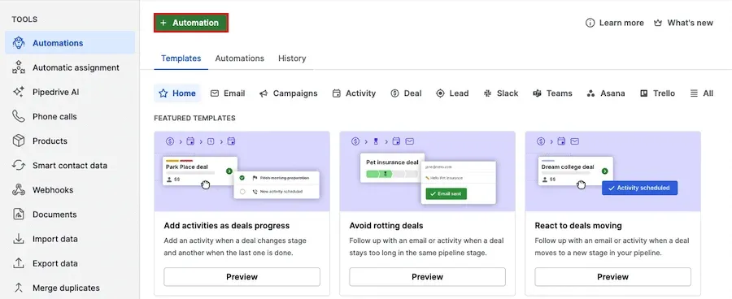The width and height of the screenshot is (732, 299).
Task: Switch to the Automations tab
Action: pos(239,58)
